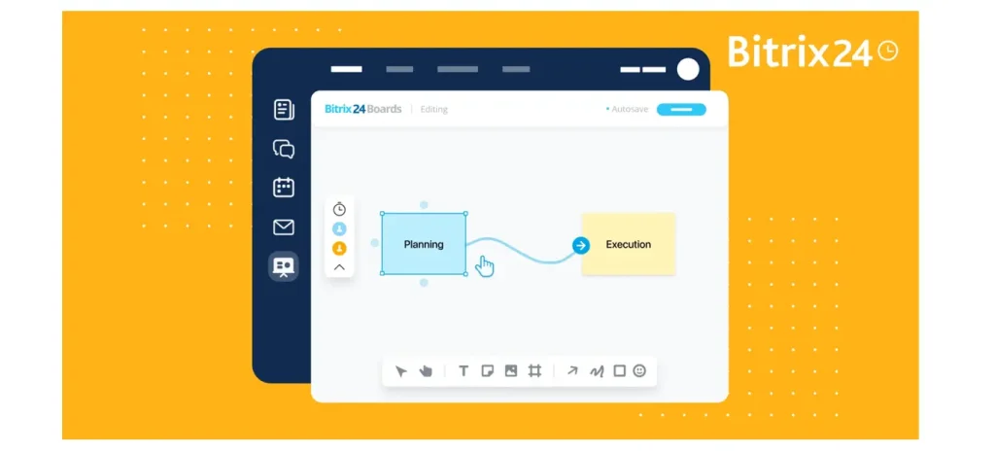995x452 pixels.
Task: Pick the arrow connector tool
Action: (x=572, y=370)
